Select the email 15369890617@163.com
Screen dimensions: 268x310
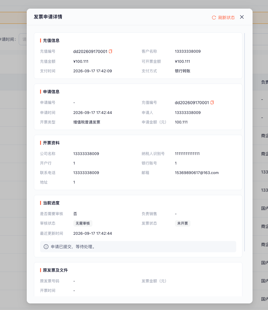click(197, 173)
